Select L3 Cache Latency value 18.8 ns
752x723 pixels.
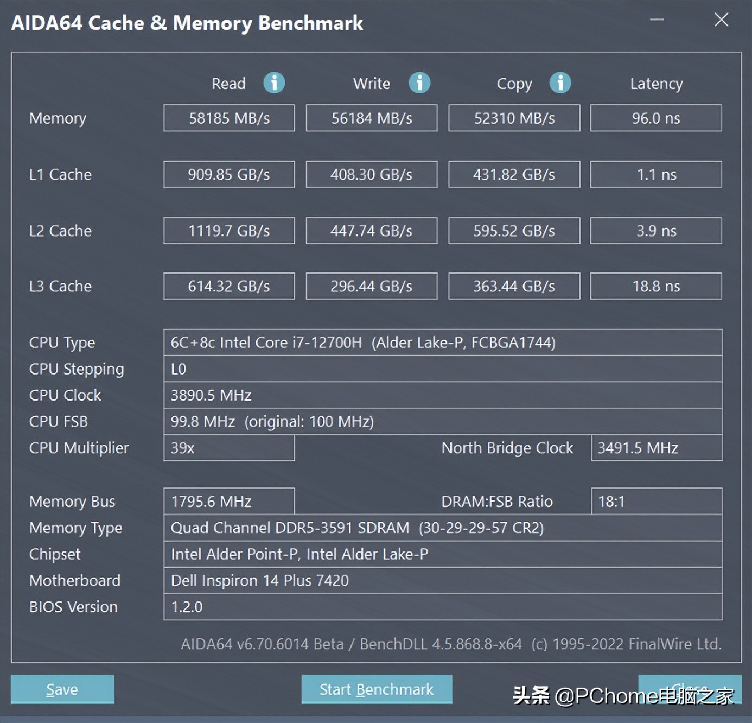[x=656, y=286]
